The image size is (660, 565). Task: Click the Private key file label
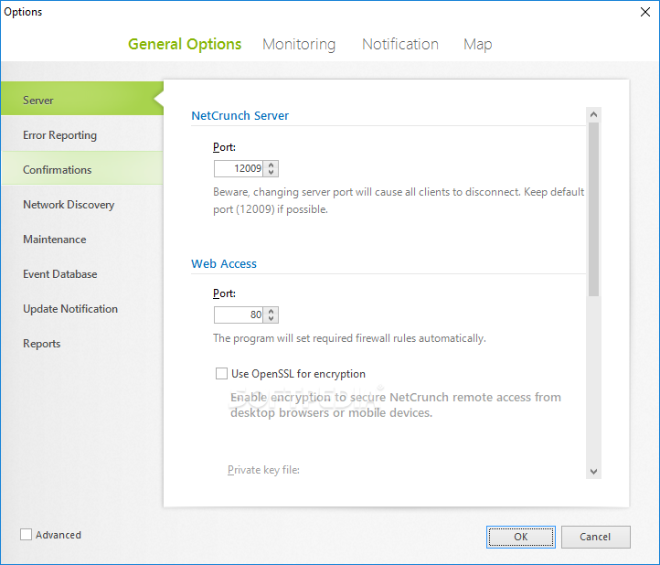click(x=263, y=469)
